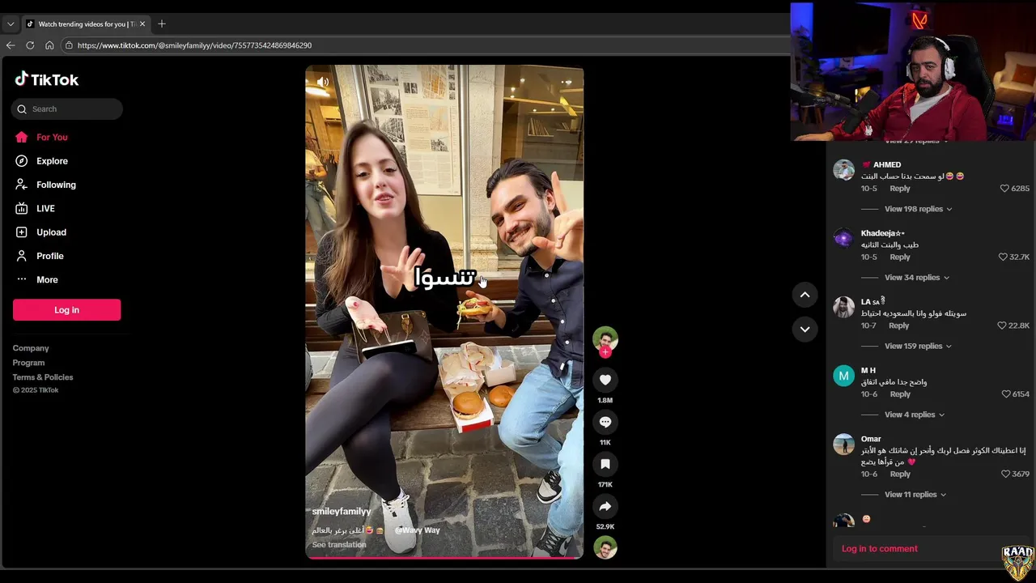Viewport: 1036px width, 583px height.
Task: Select Profile menu item
Action: click(x=49, y=256)
